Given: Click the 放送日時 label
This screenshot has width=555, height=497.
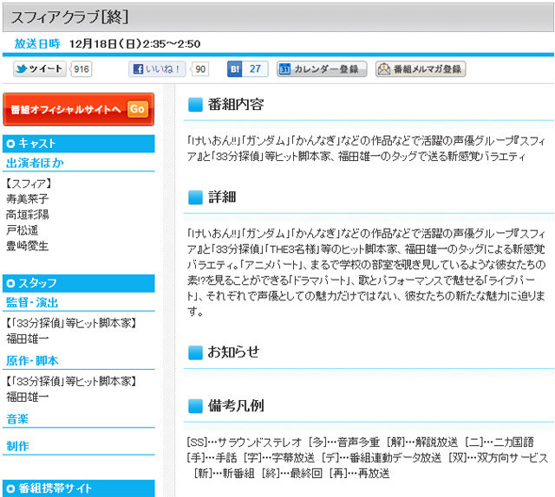Looking at the screenshot, I should coord(37,44).
